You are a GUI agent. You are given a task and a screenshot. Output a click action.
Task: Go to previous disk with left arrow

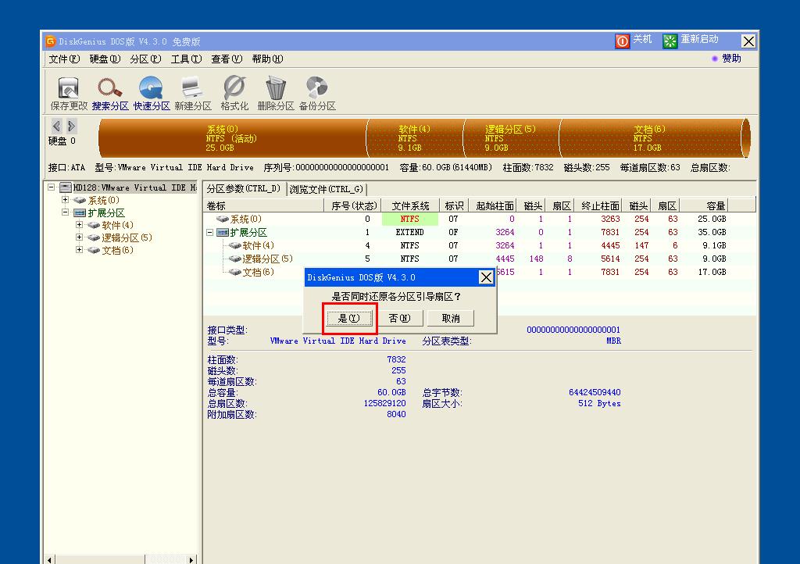pos(56,126)
